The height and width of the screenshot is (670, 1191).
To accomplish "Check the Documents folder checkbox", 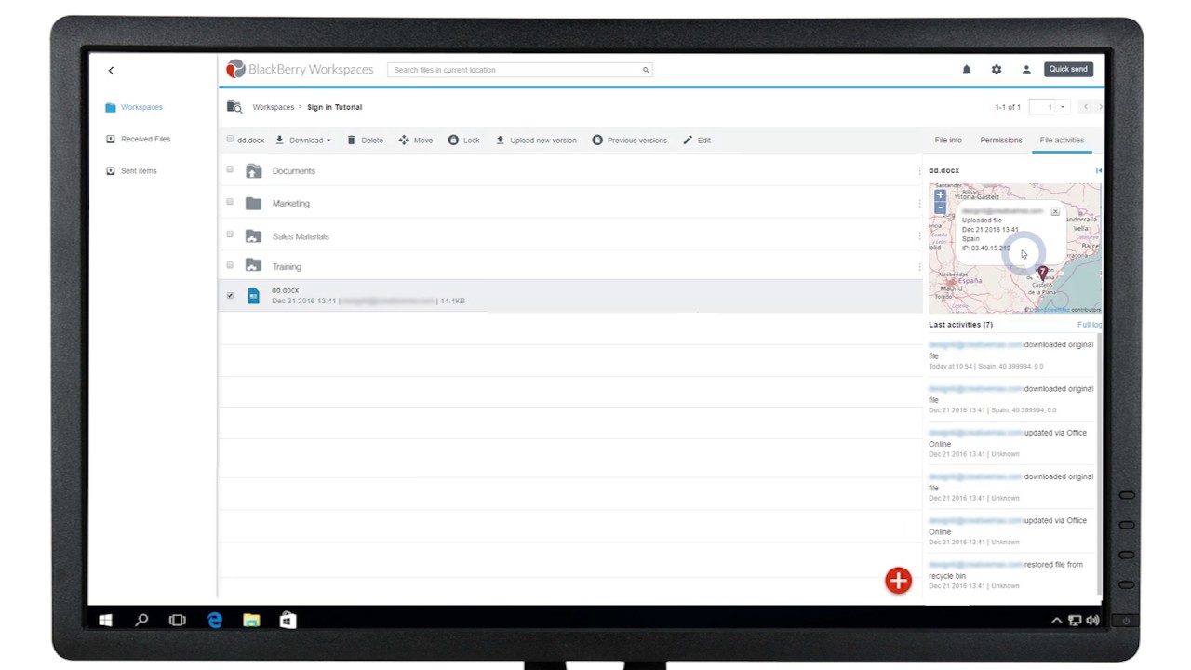I will pos(230,169).
